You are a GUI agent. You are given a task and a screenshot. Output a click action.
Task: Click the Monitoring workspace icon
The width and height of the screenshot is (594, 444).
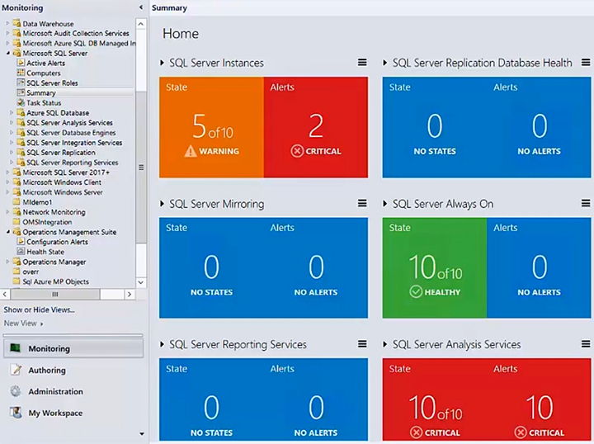point(15,348)
